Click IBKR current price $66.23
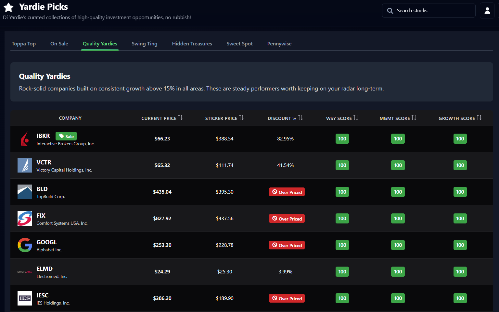This screenshot has height=312, width=499. click(162, 139)
